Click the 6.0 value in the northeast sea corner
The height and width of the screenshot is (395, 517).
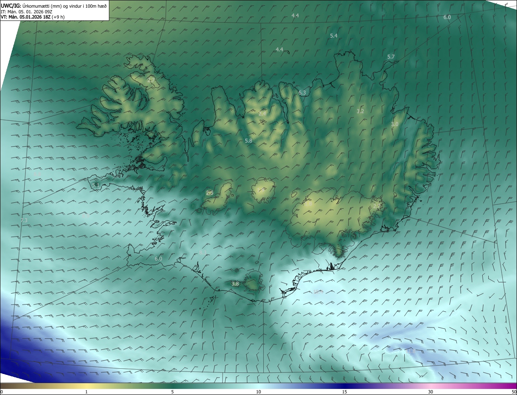point(447,17)
